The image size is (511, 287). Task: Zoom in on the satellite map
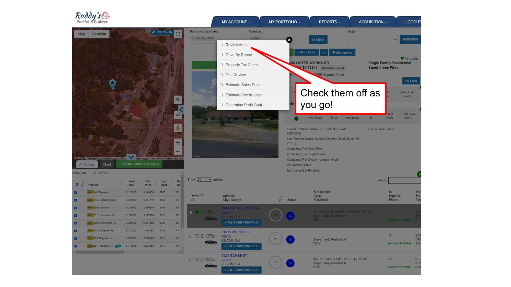(x=178, y=143)
